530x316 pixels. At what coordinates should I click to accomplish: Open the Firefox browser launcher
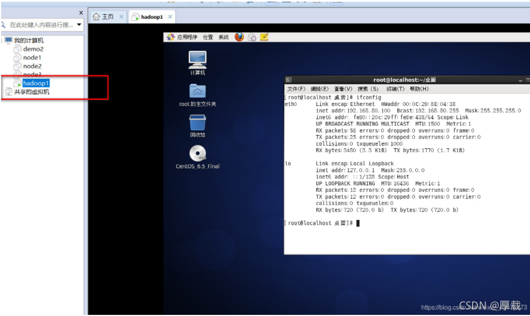[x=239, y=37]
